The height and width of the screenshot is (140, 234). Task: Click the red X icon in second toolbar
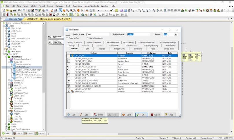pos(51,14)
